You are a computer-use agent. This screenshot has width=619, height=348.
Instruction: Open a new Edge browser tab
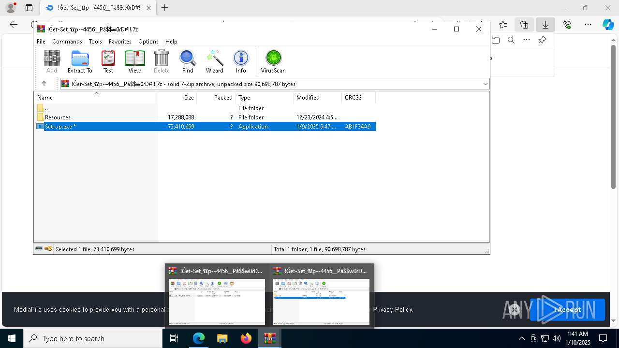click(x=164, y=8)
